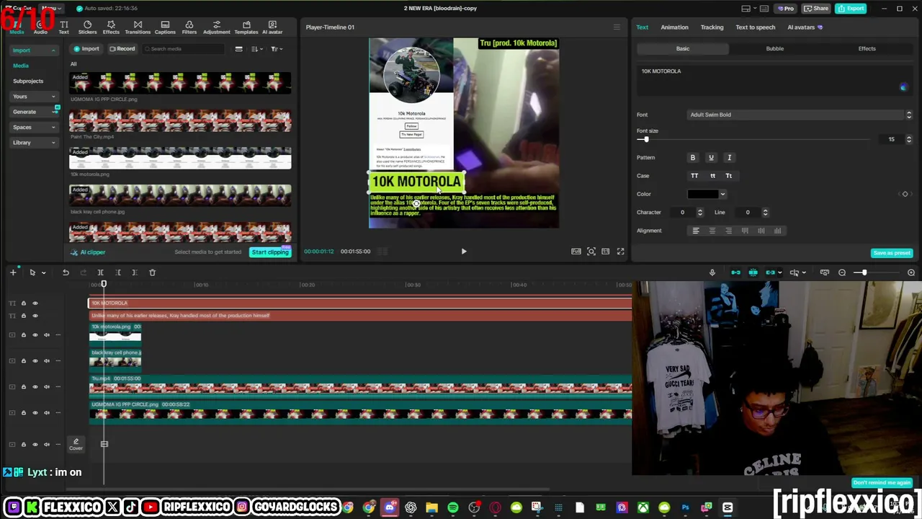Viewport: 922px width, 519px height.
Task: Open the Adjustment panel
Action: 216,27
